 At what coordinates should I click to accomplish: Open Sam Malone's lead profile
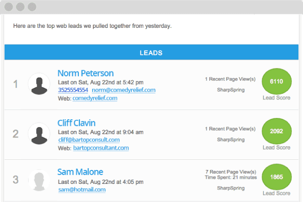pos(80,172)
